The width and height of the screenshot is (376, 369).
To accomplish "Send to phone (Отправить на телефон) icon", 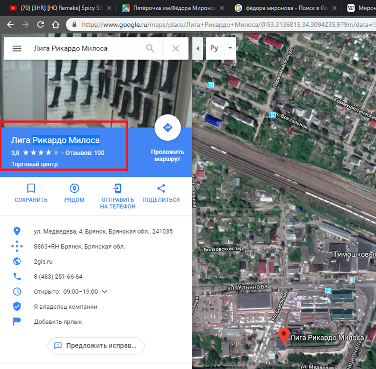I will 117,189.
